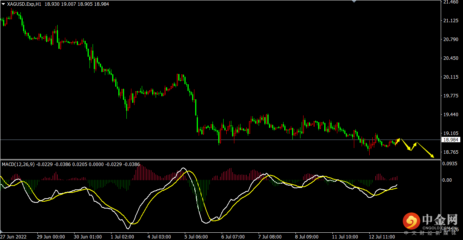
Task: Click the 0.00 MACD scale label
Action: (448, 180)
